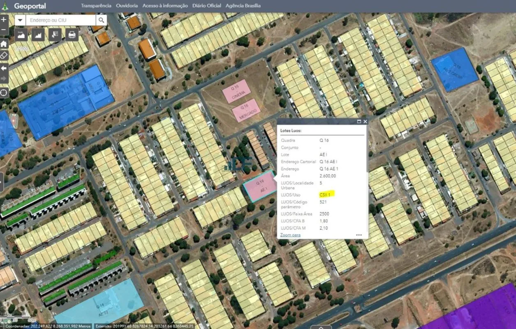Open the Transparência menu item
This screenshot has height=329, width=516.
(96, 6)
